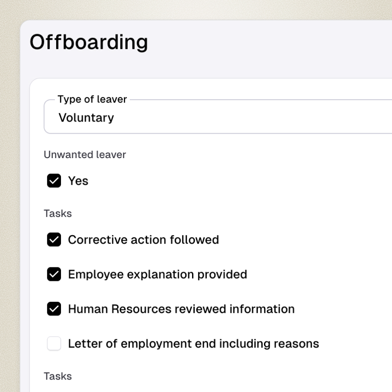Click the text label Employee explanation provided
This screenshot has height=392, width=392.
click(x=157, y=274)
